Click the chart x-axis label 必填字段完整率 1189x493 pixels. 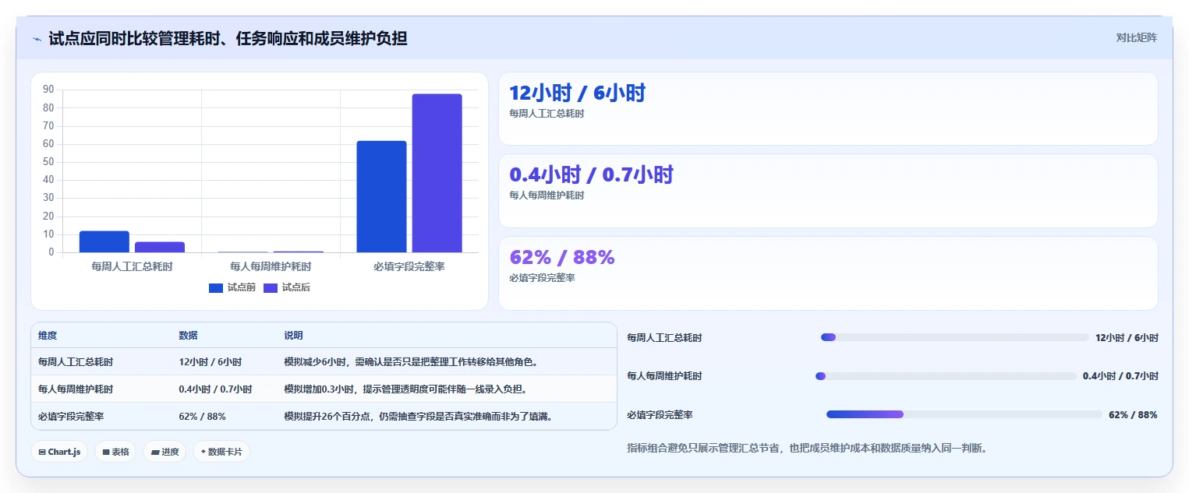(x=409, y=266)
